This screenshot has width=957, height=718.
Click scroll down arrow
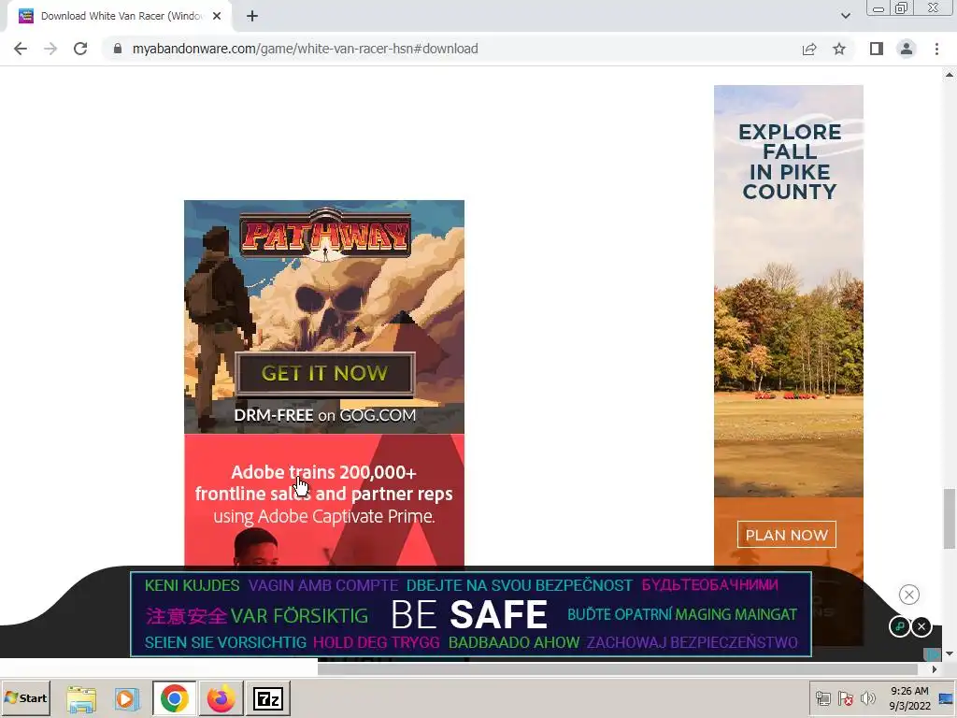[x=950, y=653]
